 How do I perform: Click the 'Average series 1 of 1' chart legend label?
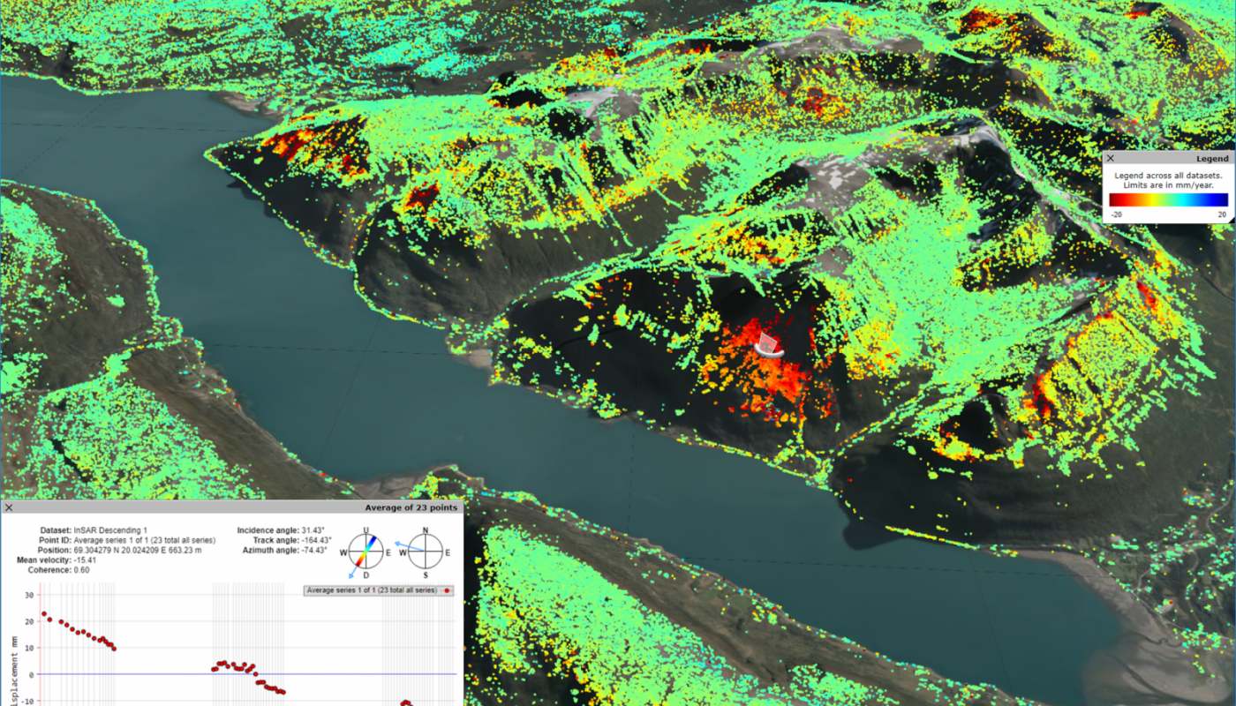[x=371, y=590]
